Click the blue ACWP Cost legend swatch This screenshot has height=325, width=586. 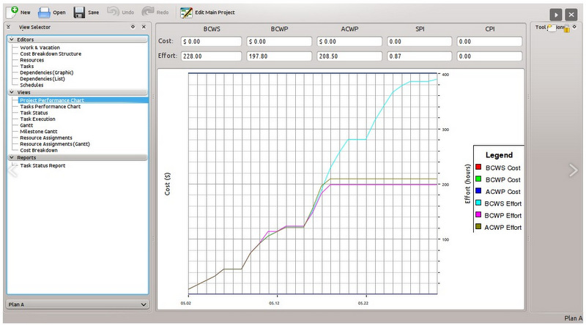click(x=478, y=191)
